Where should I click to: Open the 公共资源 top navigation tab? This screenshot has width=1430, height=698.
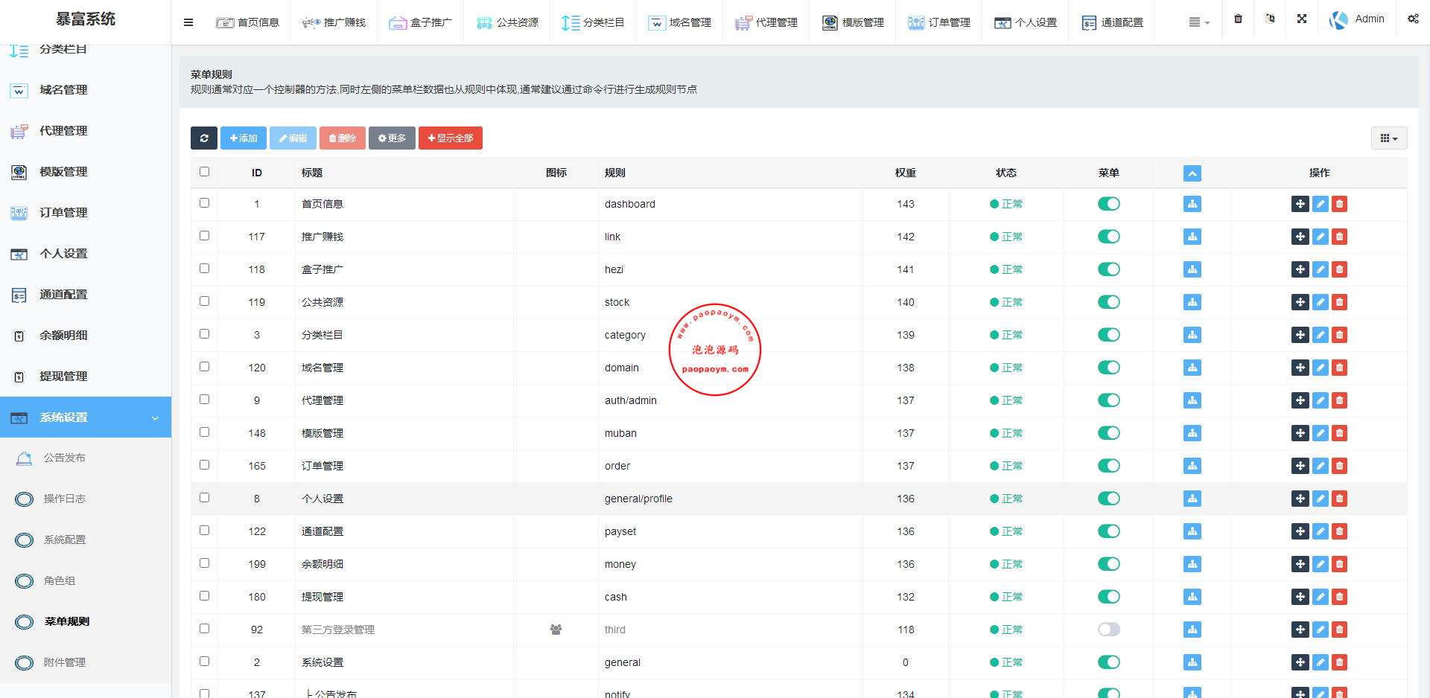[x=506, y=22]
